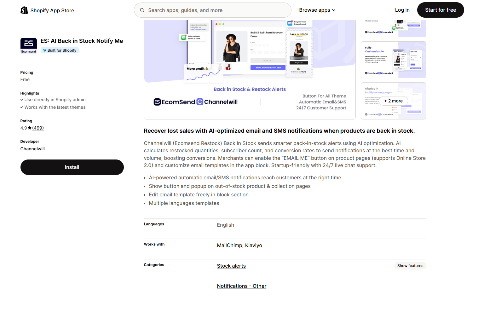Show more screenshots via + 2 more
484x313 pixels.
[x=393, y=101]
